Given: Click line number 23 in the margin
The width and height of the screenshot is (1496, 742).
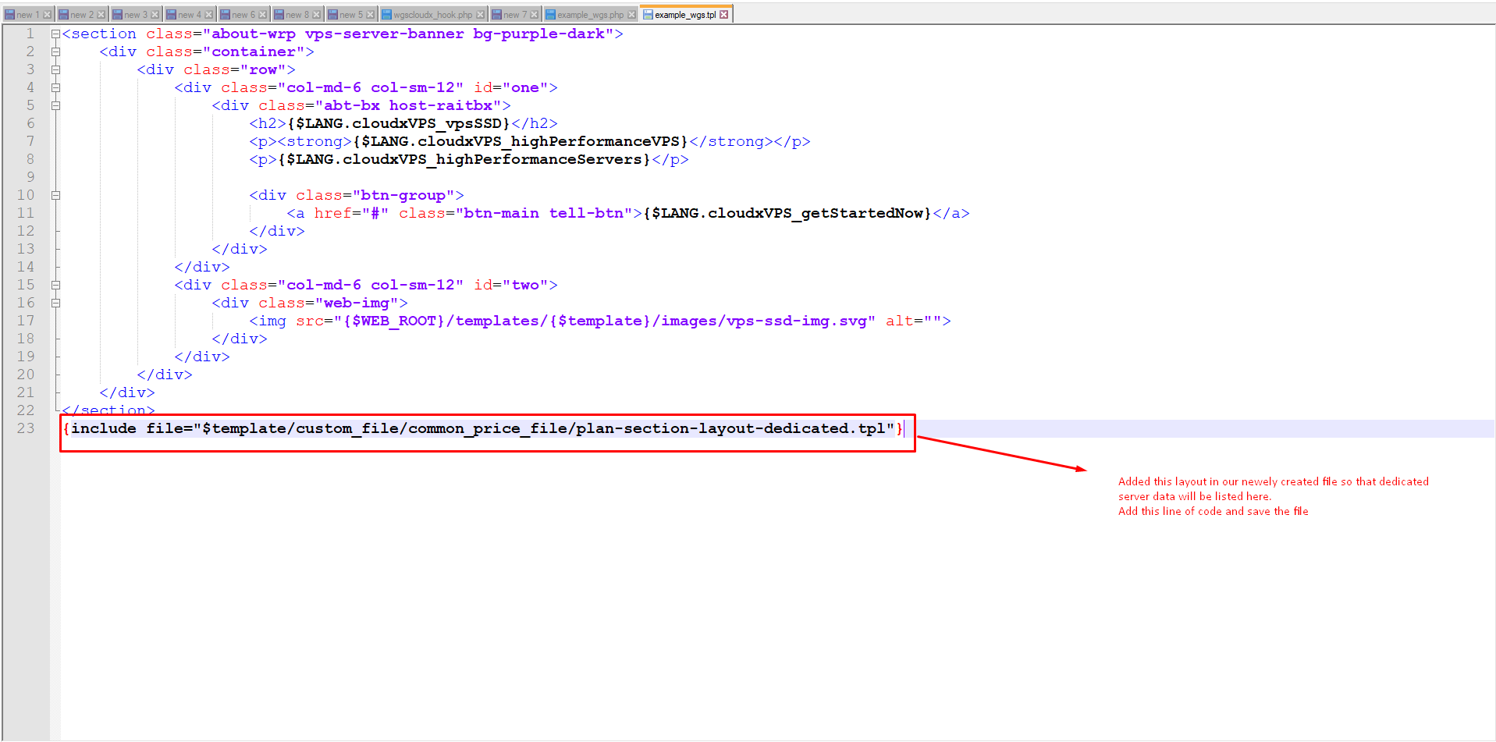Looking at the screenshot, I should (26, 428).
